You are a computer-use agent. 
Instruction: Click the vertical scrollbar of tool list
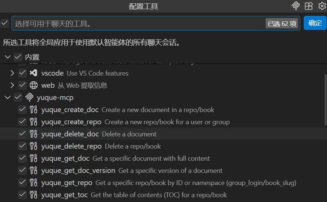click(x=325, y=100)
